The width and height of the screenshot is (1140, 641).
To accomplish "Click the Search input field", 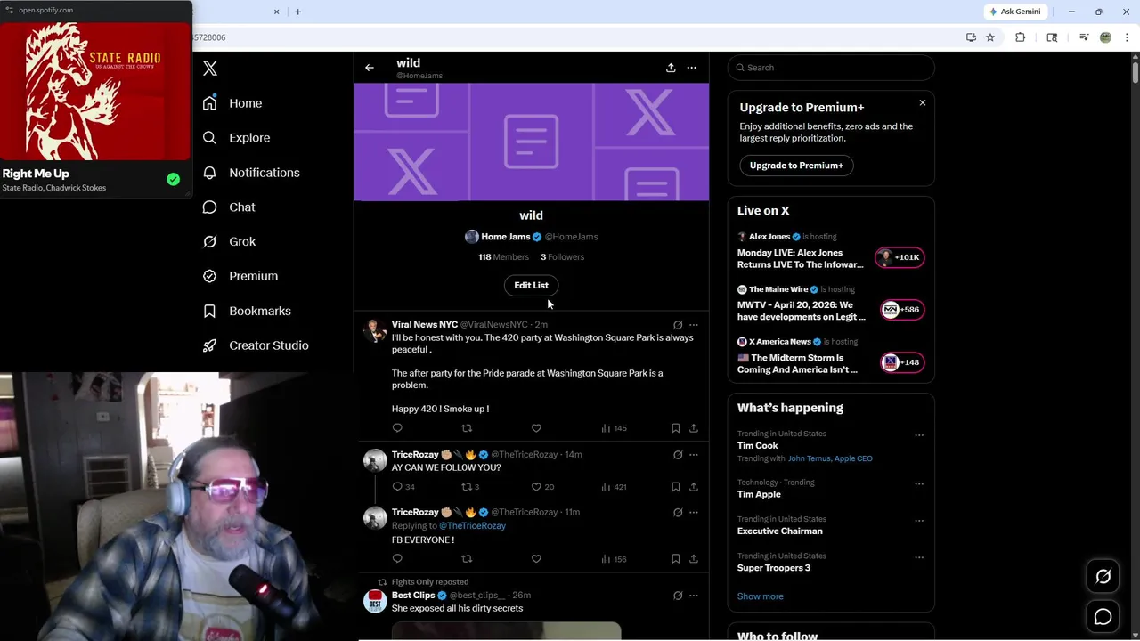I will 831,68.
